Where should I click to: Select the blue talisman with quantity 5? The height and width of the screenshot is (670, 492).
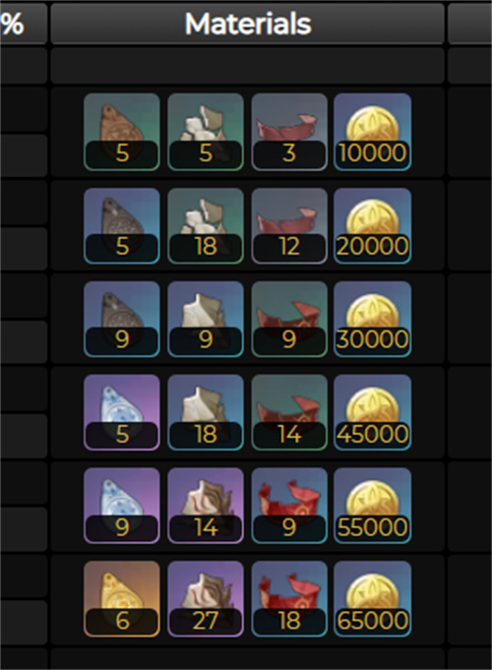click(122, 413)
